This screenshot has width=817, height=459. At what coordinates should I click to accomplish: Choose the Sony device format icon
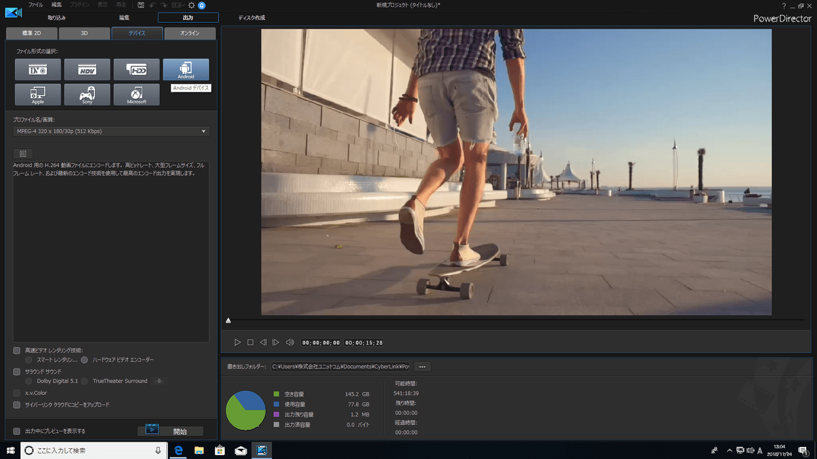click(87, 95)
